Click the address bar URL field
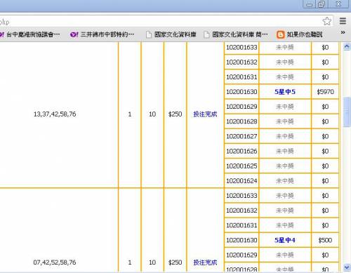Screen dimensions: 351x273 pyautogui.click(x=160, y=22)
